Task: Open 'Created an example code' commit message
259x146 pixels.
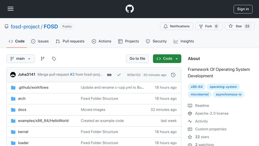Action: [x=102, y=121]
